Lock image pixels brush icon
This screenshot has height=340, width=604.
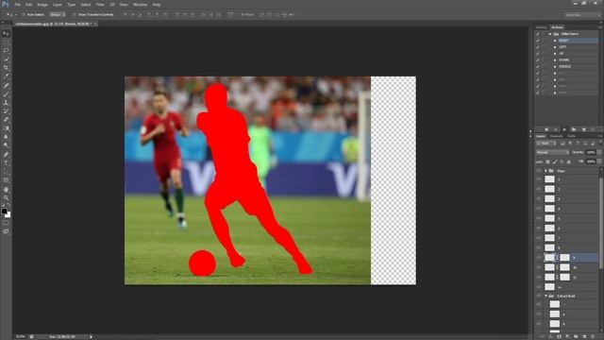click(x=555, y=161)
